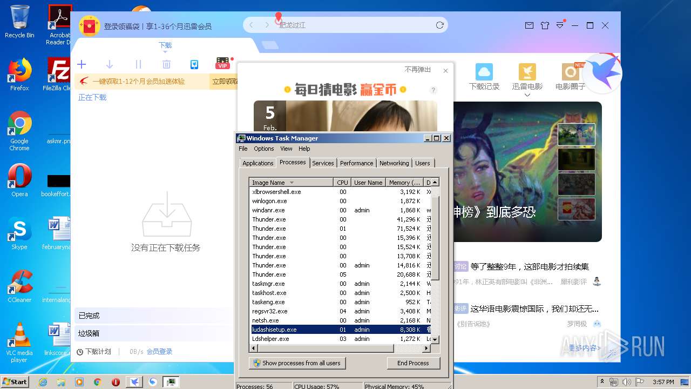Open 下载计划 at the bottom
The image size is (691, 389).
[x=93, y=352]
